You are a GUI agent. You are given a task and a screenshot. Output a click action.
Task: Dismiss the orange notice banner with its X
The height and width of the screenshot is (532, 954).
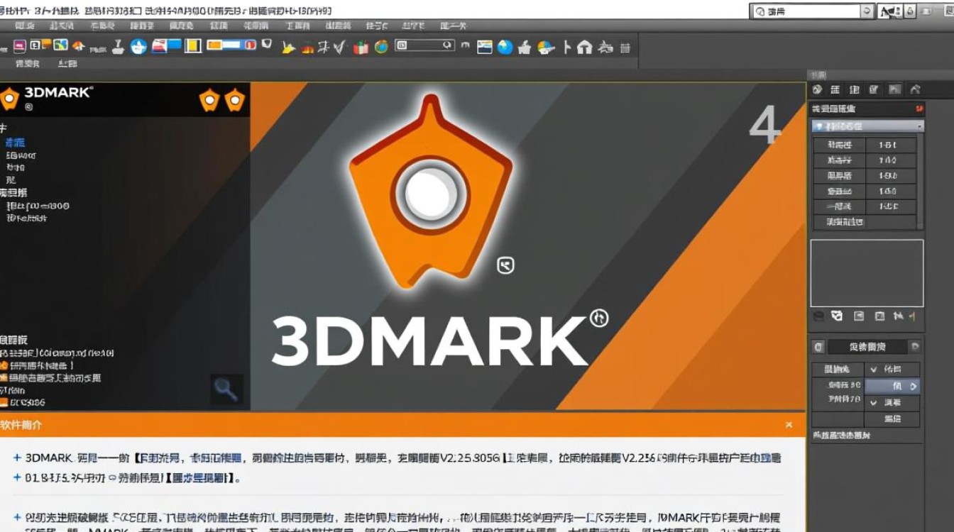tap(789, 425)
